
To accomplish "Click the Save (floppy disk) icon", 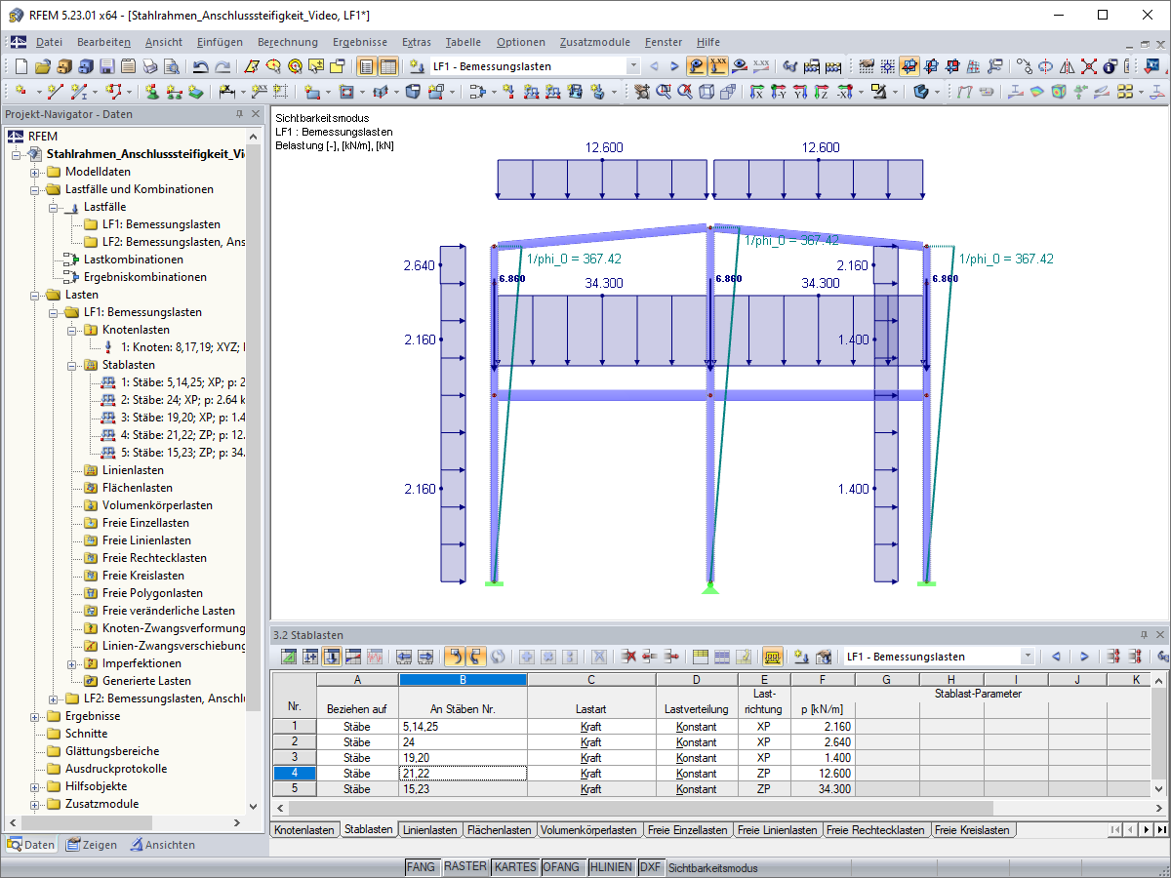I will click(106, 67).
